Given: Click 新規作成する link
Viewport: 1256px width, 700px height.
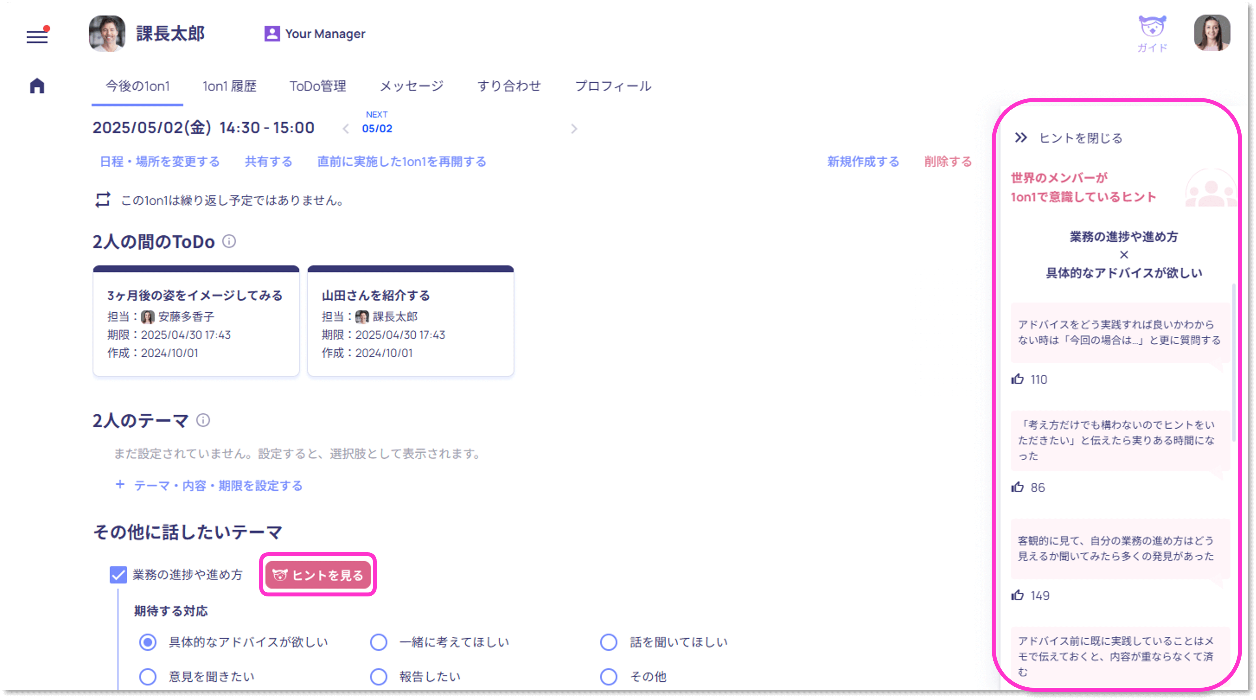Looking at the screenshot, I should tap(863, 162).
